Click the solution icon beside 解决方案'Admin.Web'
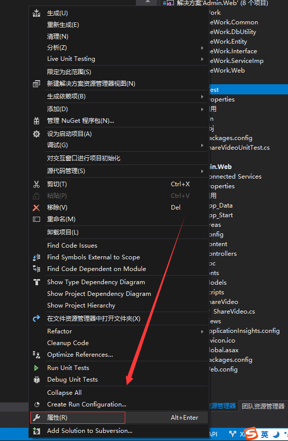The width and height of the screenshot is (288, 441). pos(168,3)
